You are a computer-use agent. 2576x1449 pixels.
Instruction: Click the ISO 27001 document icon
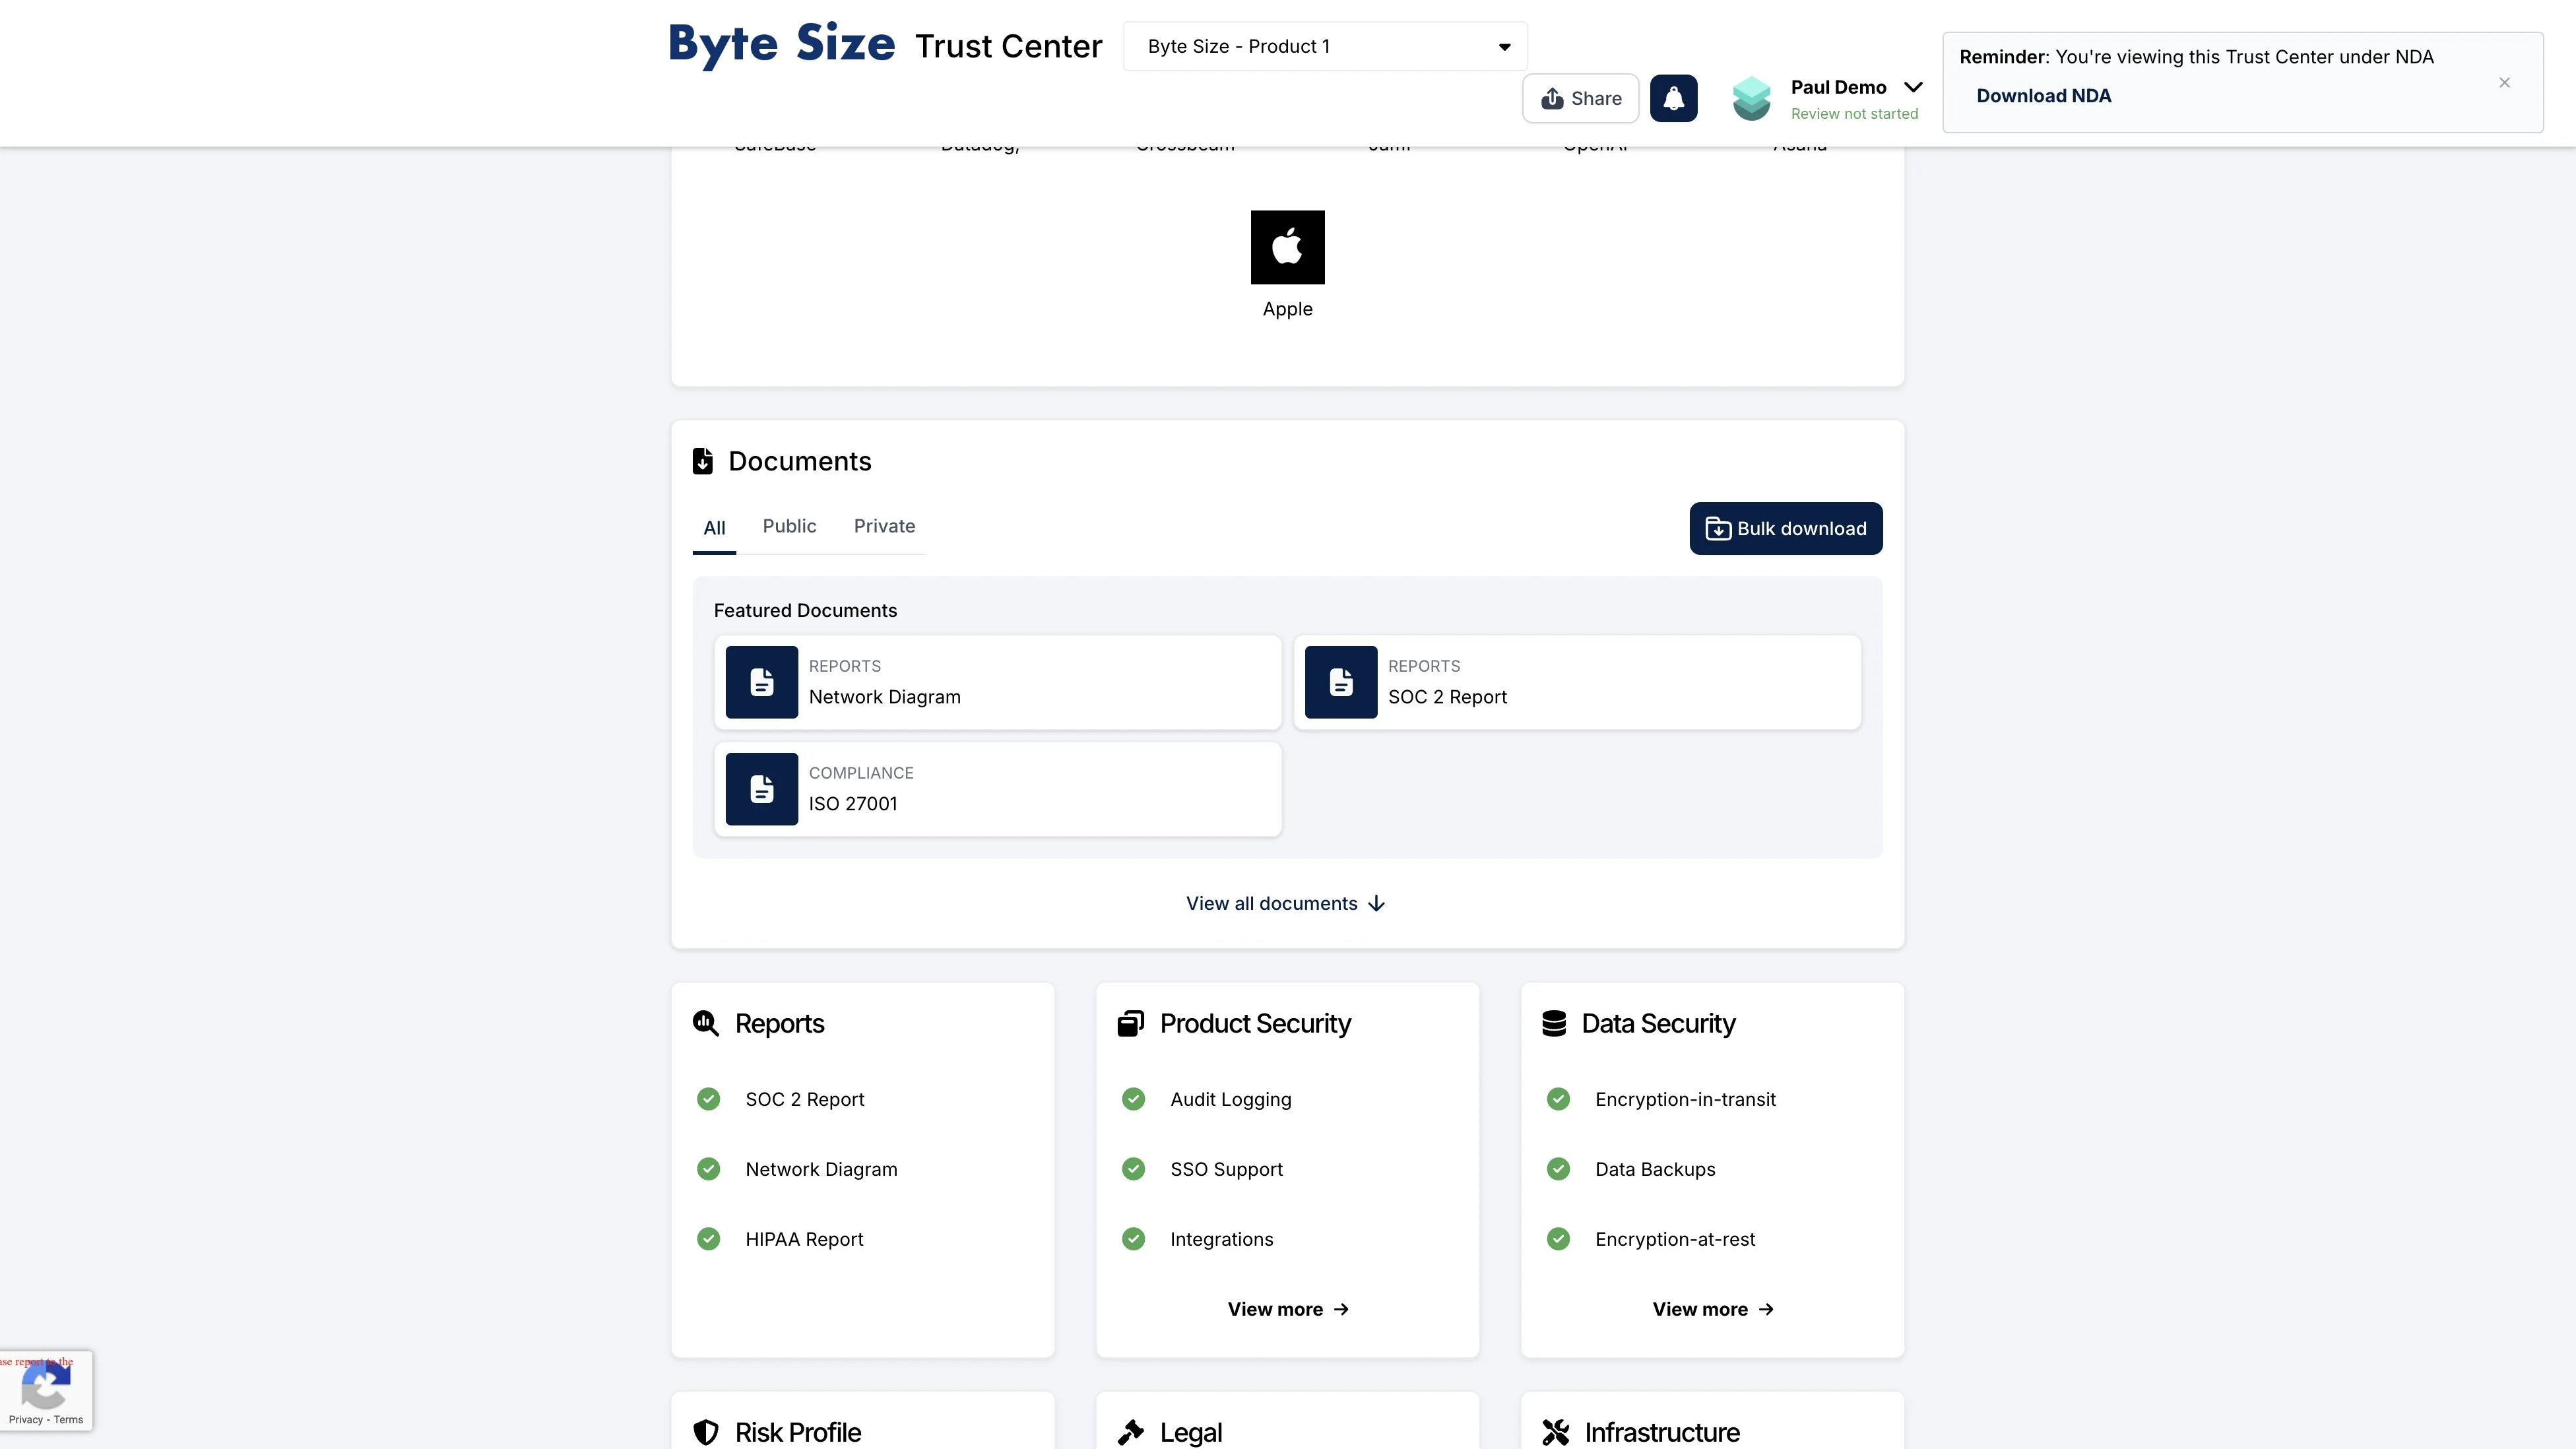point(761,789)
